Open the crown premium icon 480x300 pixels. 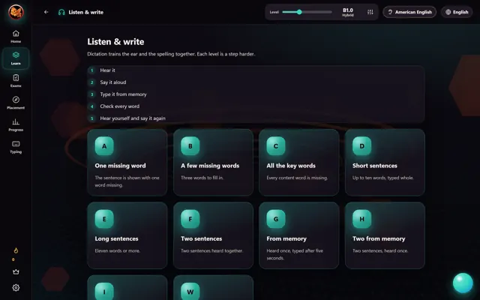[16, 271]
